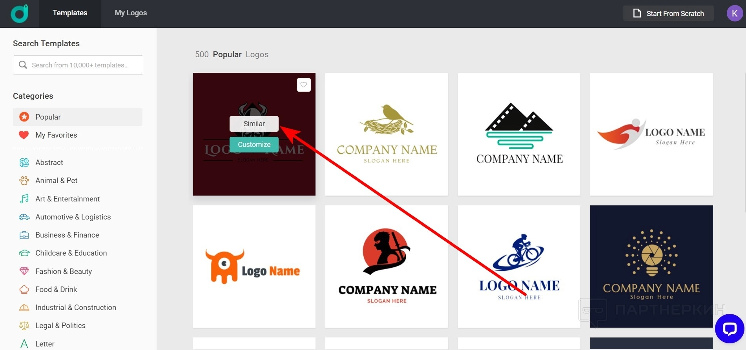The image size is (746, 350).
Task: Click the Customize button on the hovered logo
Action: pos(254,145)
